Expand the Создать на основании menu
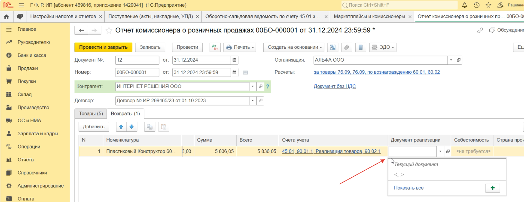The height and width of the screenshot is (202, 524). [x=294, y=47]
